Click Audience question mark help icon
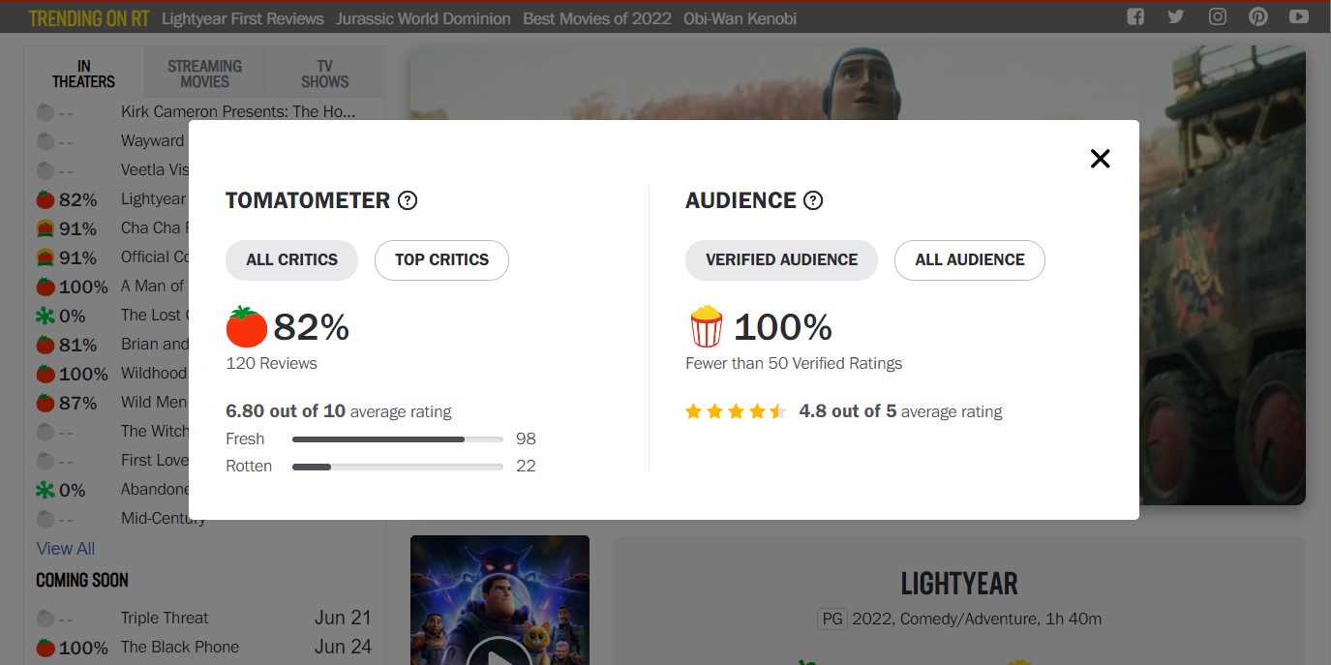 coord(813,200)
